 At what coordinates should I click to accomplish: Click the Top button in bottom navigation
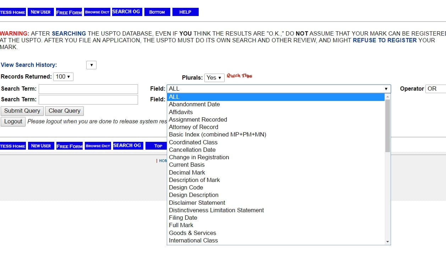click(158, 146)
